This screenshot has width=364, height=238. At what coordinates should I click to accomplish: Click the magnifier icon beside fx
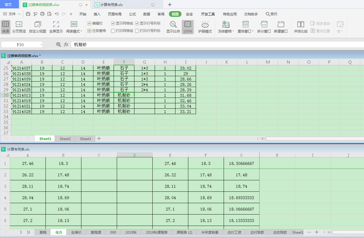point(58,44)
